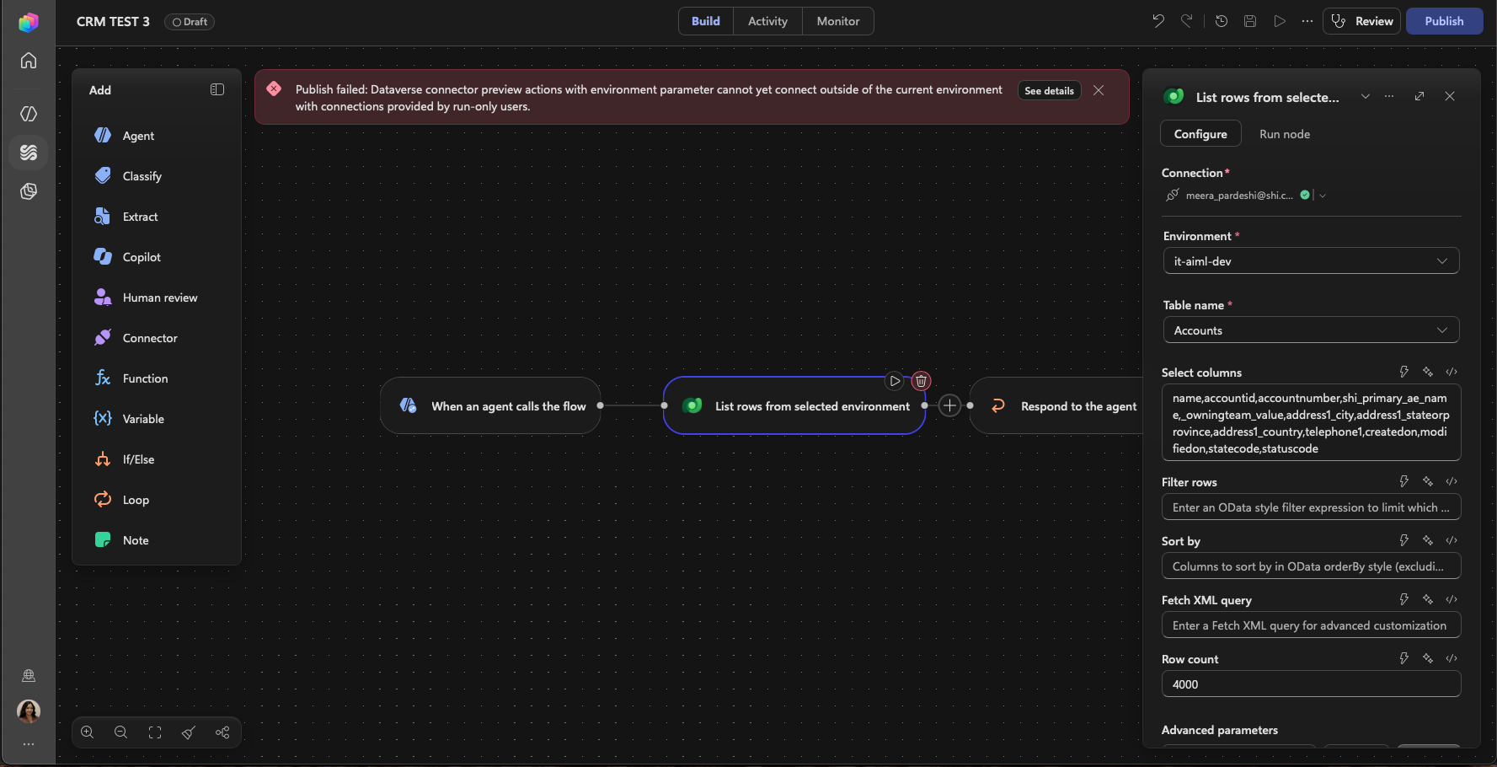The image size is (1497, 767).
Task: Switch to the Monitor tab
Action: pyautogui.click(x=838, y=21)
